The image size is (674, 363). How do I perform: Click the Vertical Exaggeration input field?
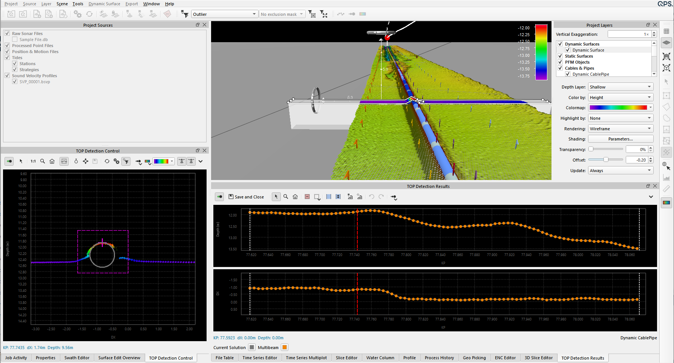629,34
